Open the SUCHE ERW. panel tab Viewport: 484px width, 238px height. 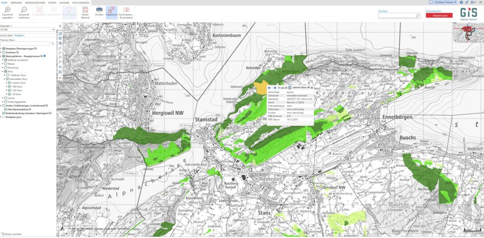[6, 35]
